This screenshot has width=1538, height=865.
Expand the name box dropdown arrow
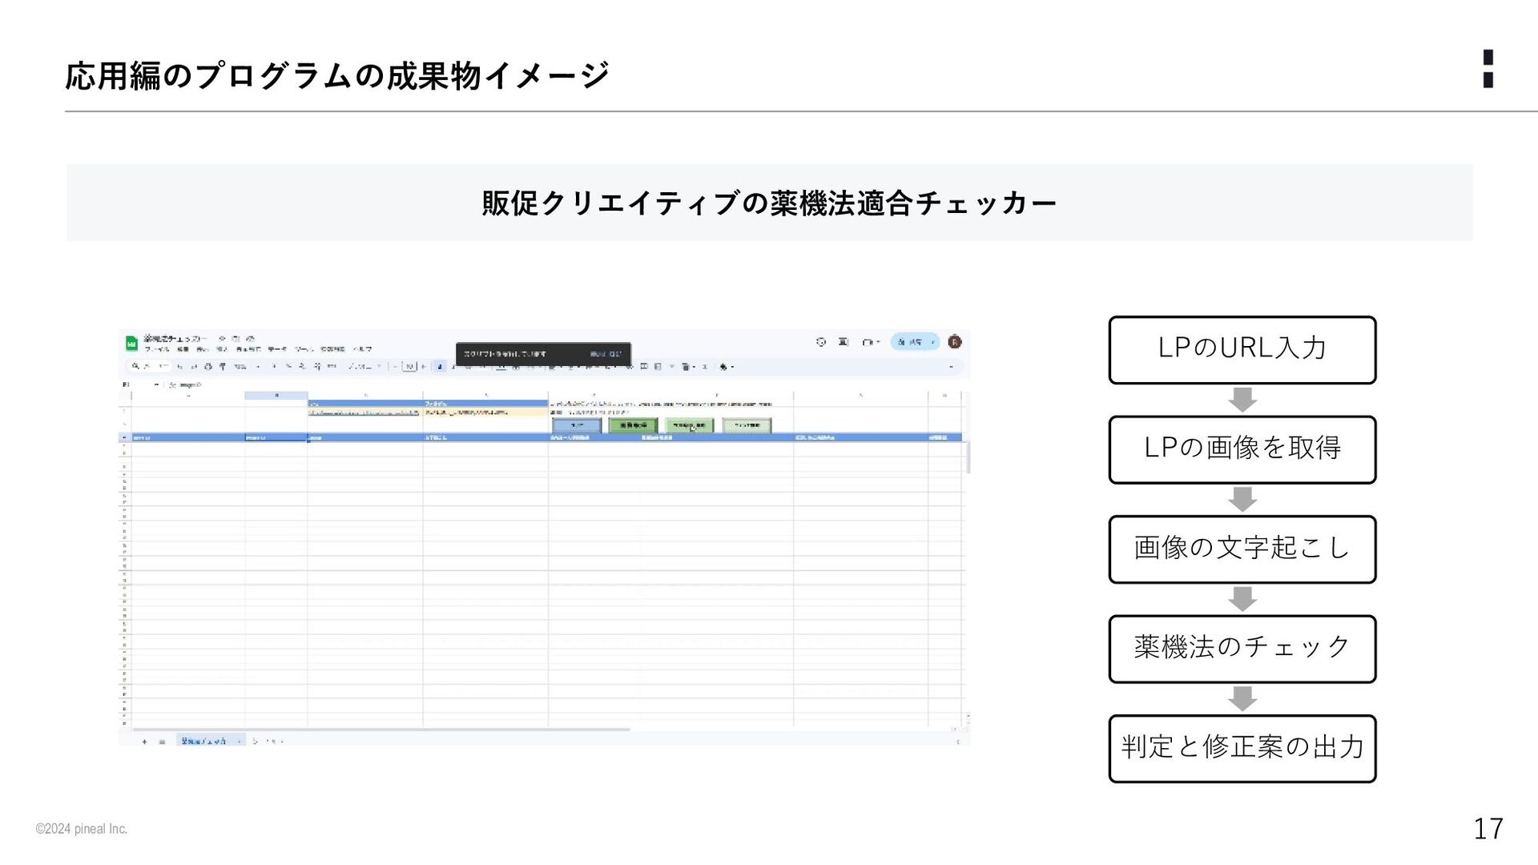[x=156, y=385]
